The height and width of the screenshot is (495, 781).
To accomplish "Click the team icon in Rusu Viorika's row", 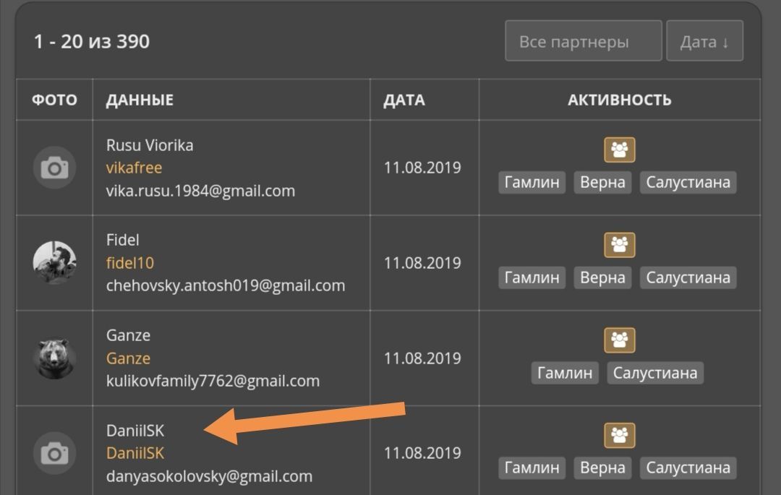I will (x=620, y=150).
